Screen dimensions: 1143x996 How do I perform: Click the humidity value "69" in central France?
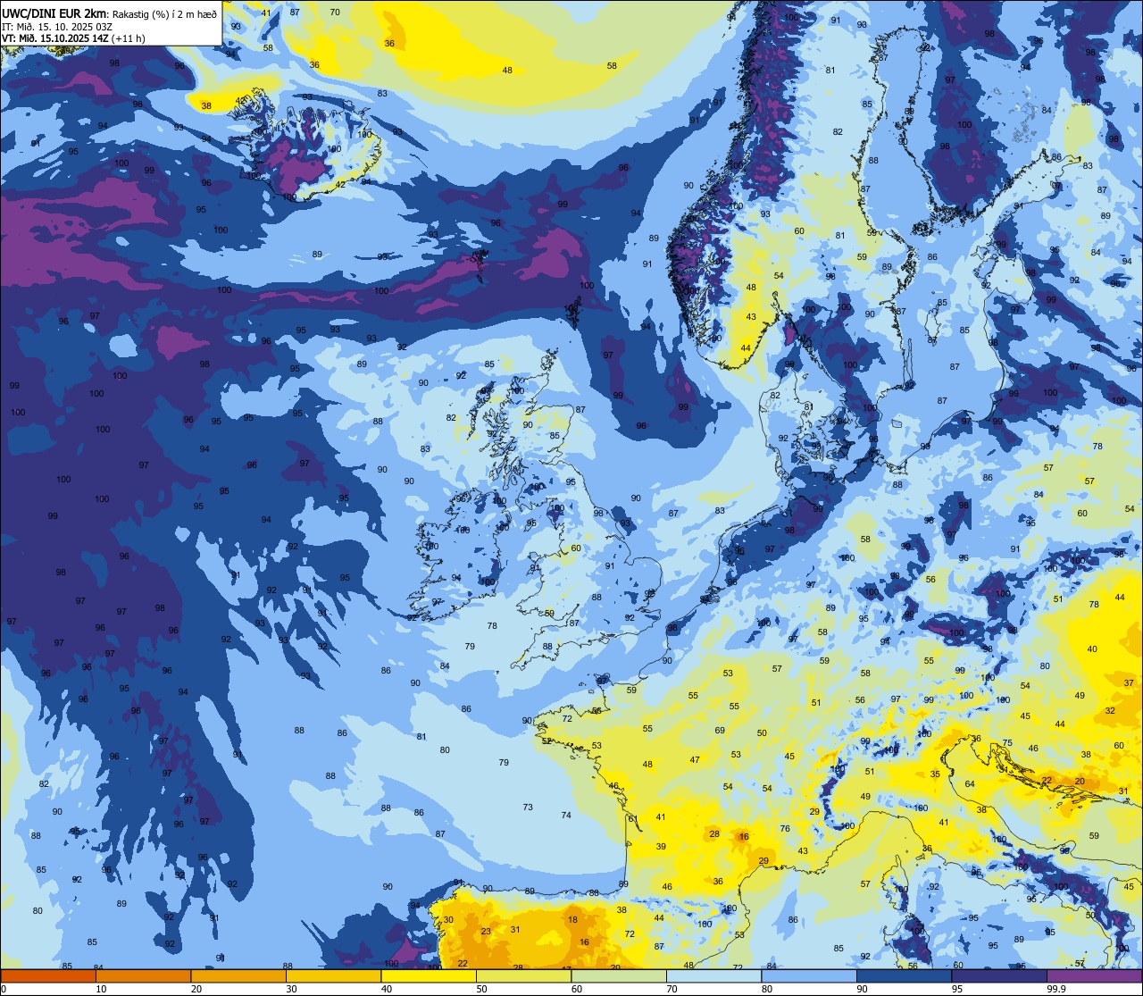[720, 731]
